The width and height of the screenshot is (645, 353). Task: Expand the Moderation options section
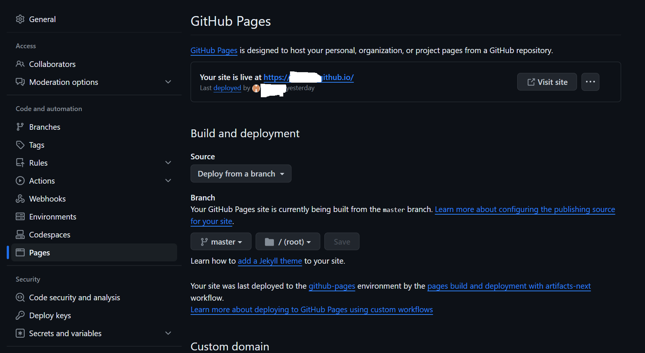coord(168,82)
